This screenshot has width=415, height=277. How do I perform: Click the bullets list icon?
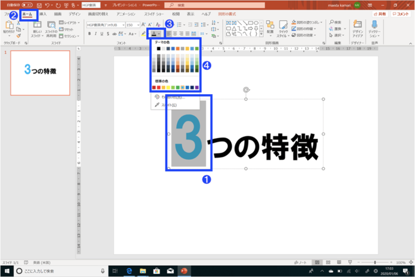(179, 25)
